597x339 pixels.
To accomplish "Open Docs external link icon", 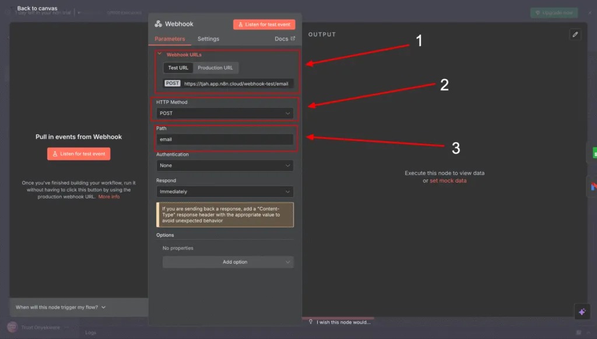I will pos(293,39).
